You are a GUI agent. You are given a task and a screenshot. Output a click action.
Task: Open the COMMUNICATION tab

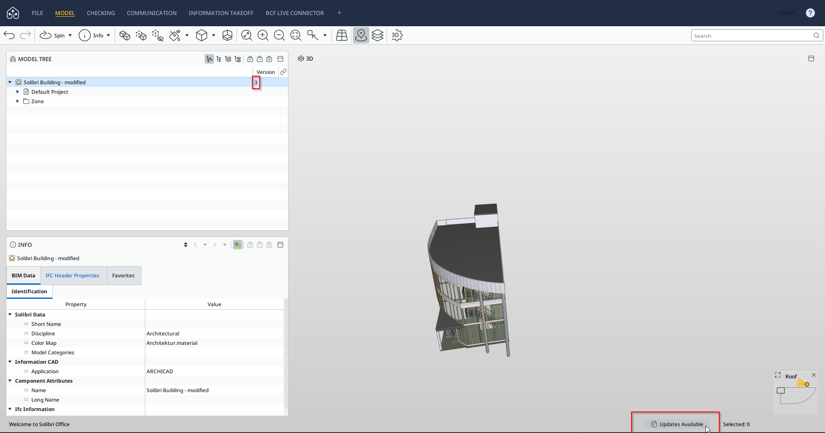pos(152,13)
